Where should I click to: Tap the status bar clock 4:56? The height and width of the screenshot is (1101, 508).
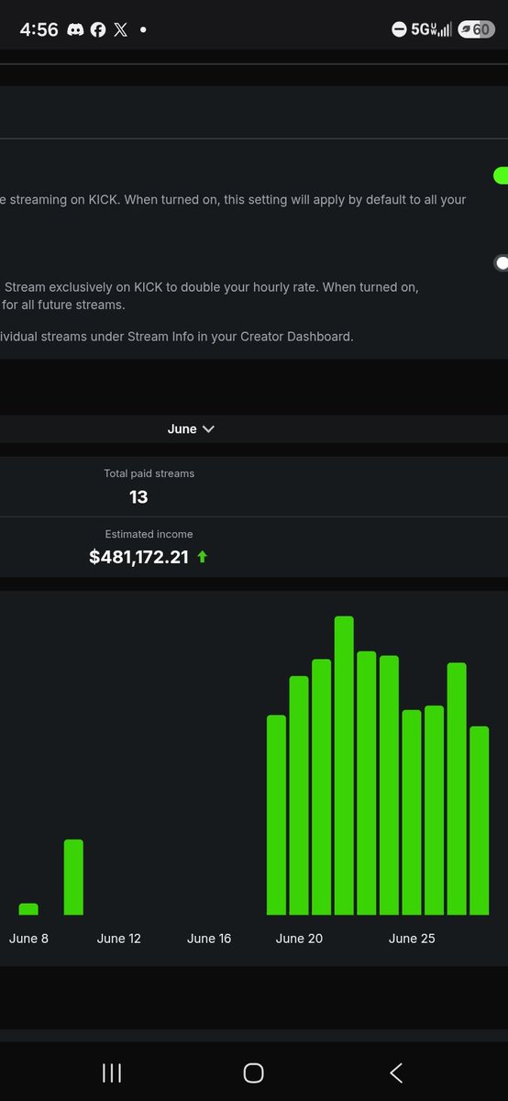click(x=39, y=29)
